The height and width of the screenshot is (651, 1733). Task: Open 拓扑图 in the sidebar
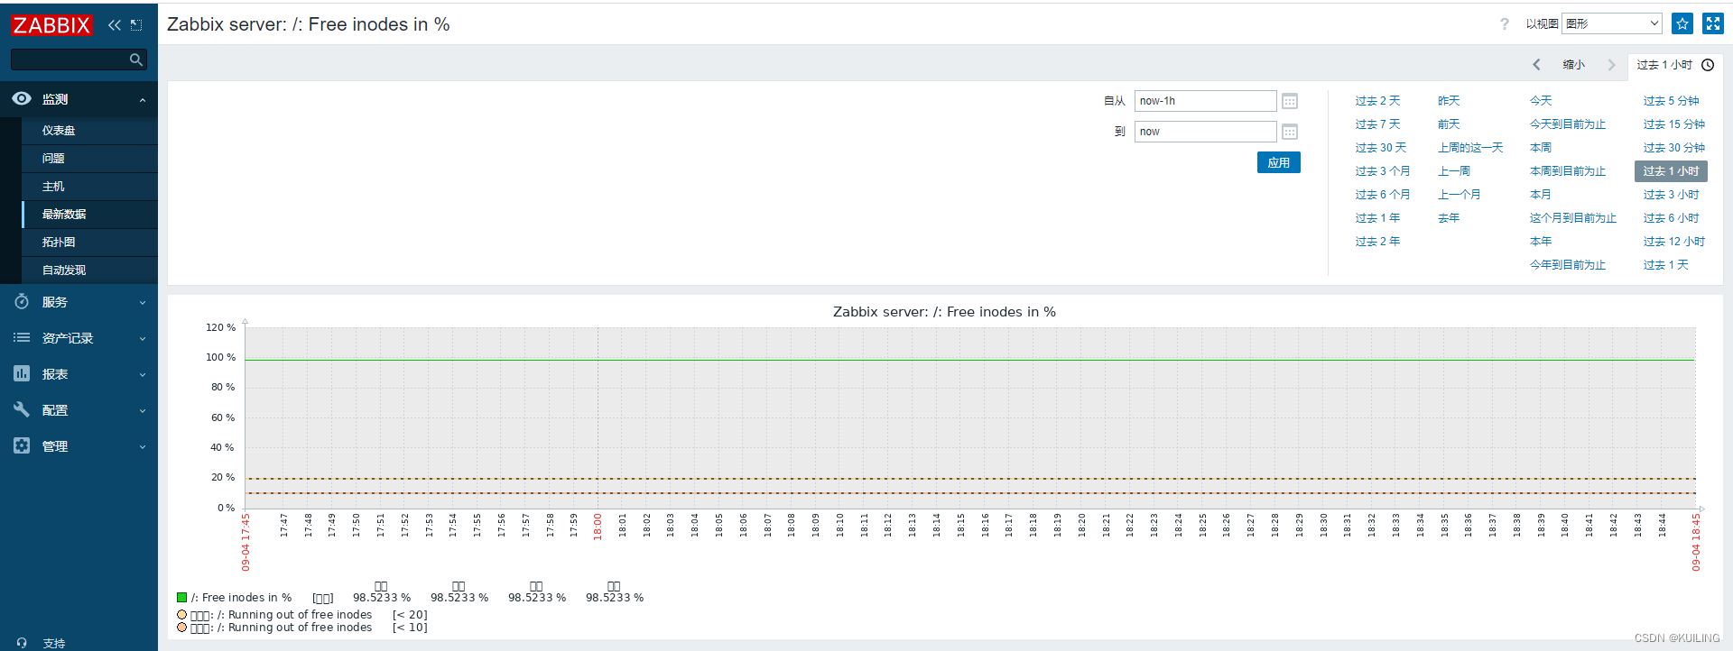click(x=59, y=243)
